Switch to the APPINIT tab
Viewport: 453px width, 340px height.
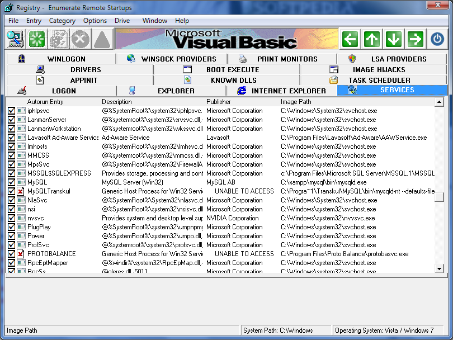[80, 81]
